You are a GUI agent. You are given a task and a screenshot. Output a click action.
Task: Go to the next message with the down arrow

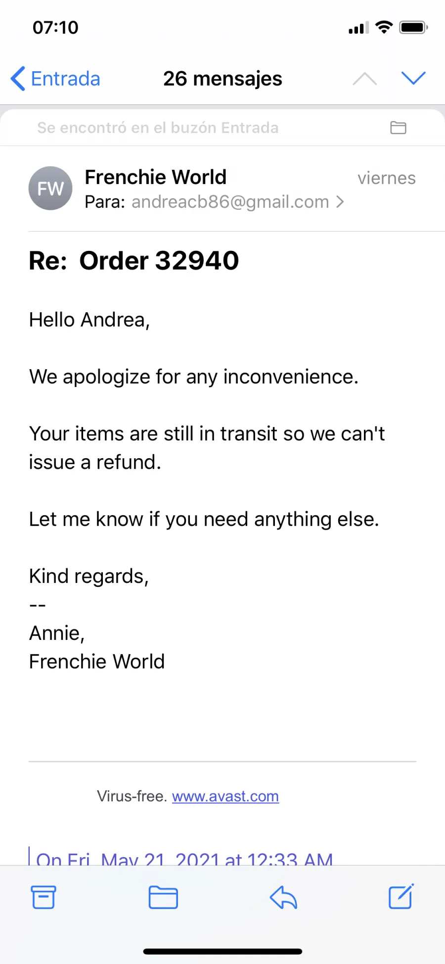click(x=413, y=78)
